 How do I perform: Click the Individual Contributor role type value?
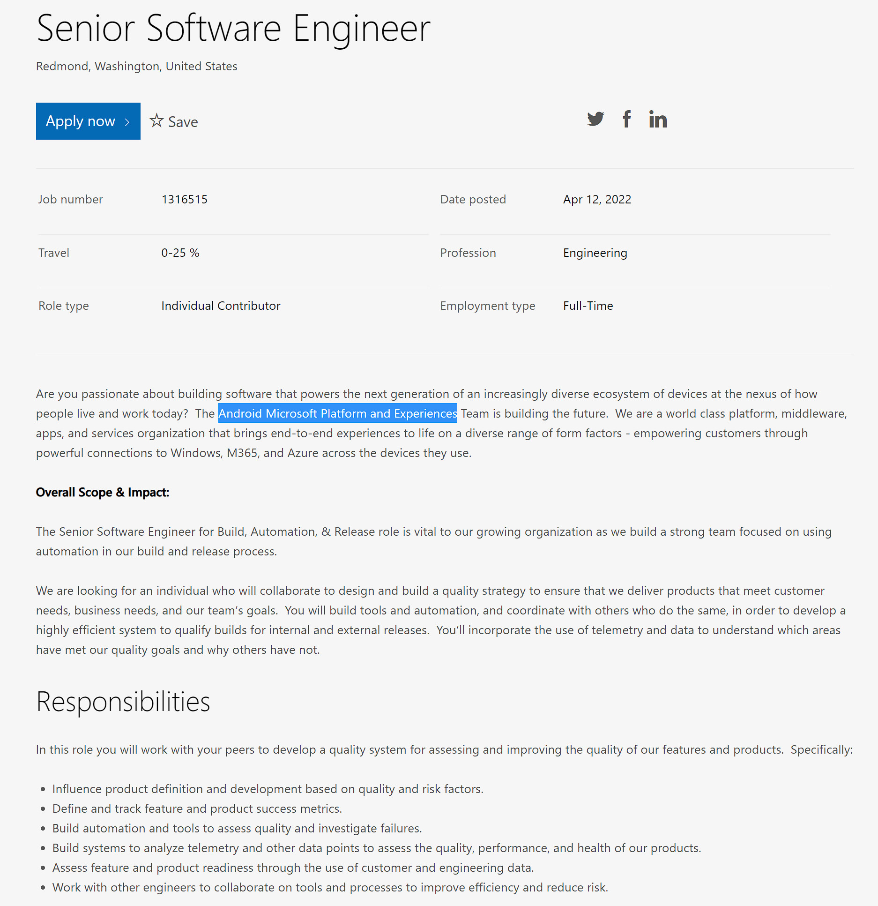221,306
